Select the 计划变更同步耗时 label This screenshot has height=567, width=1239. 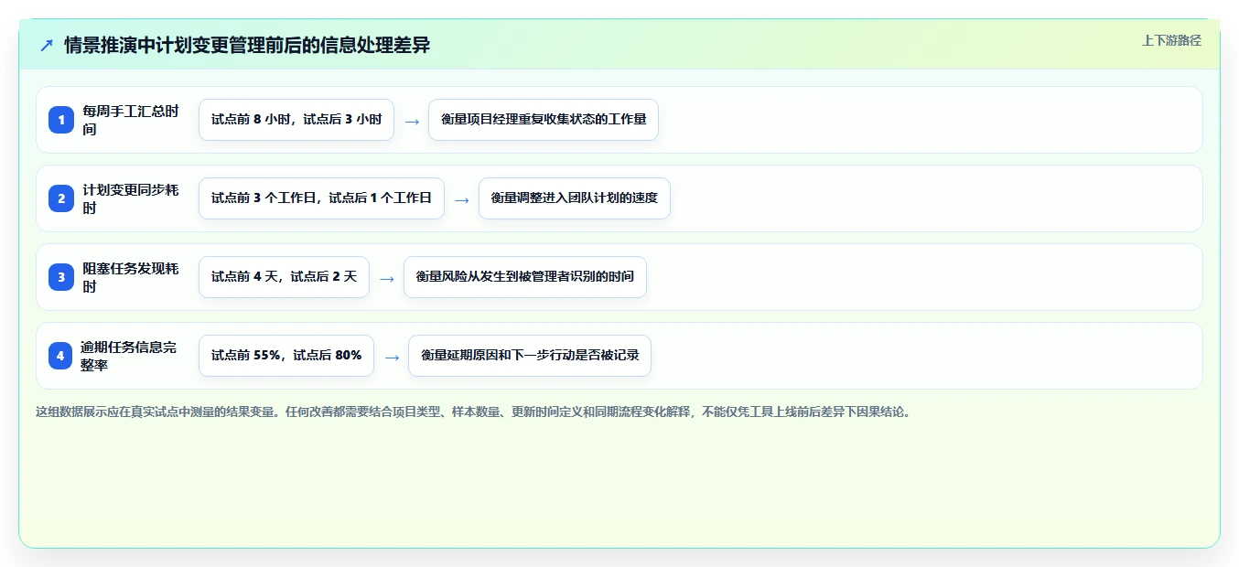tap(131, 198)
